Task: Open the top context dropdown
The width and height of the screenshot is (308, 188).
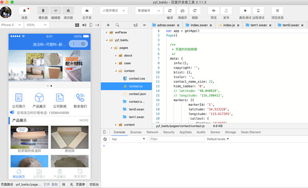Action: click(x=128, y=139)
